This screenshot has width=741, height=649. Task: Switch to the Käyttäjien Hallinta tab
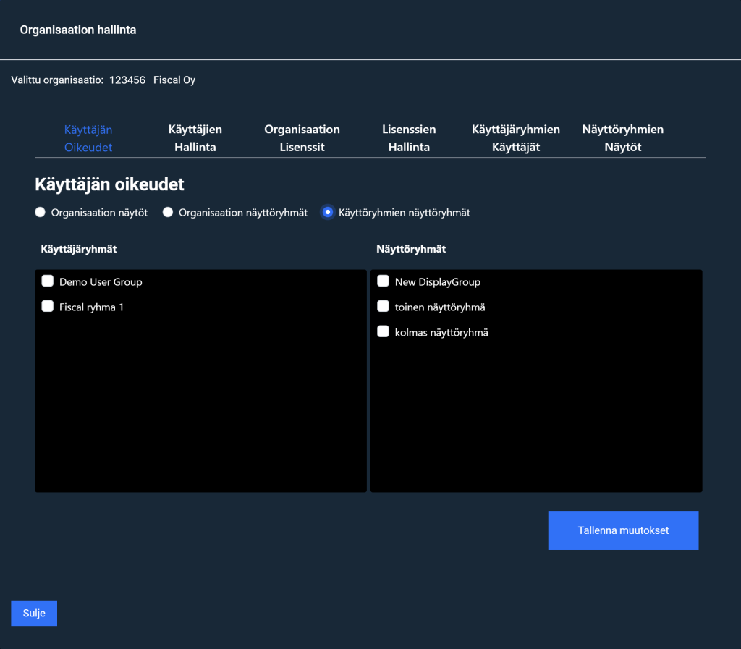[x=195, y=138]
